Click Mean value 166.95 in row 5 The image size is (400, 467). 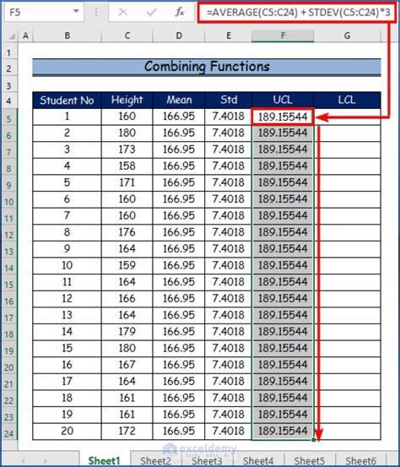[179, 117]
